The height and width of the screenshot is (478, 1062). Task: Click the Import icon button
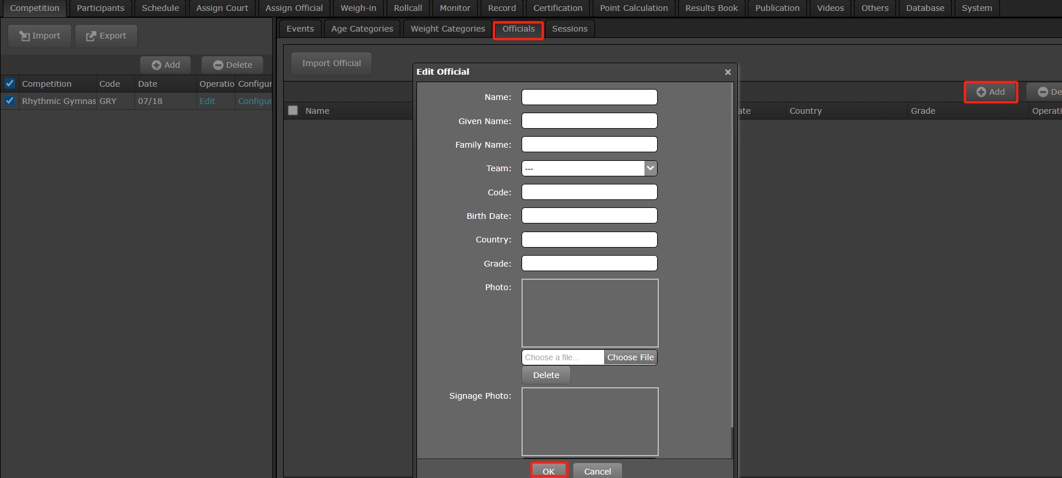[40, 36]
